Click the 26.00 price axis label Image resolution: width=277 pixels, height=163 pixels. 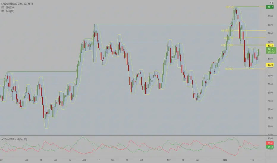270,101
